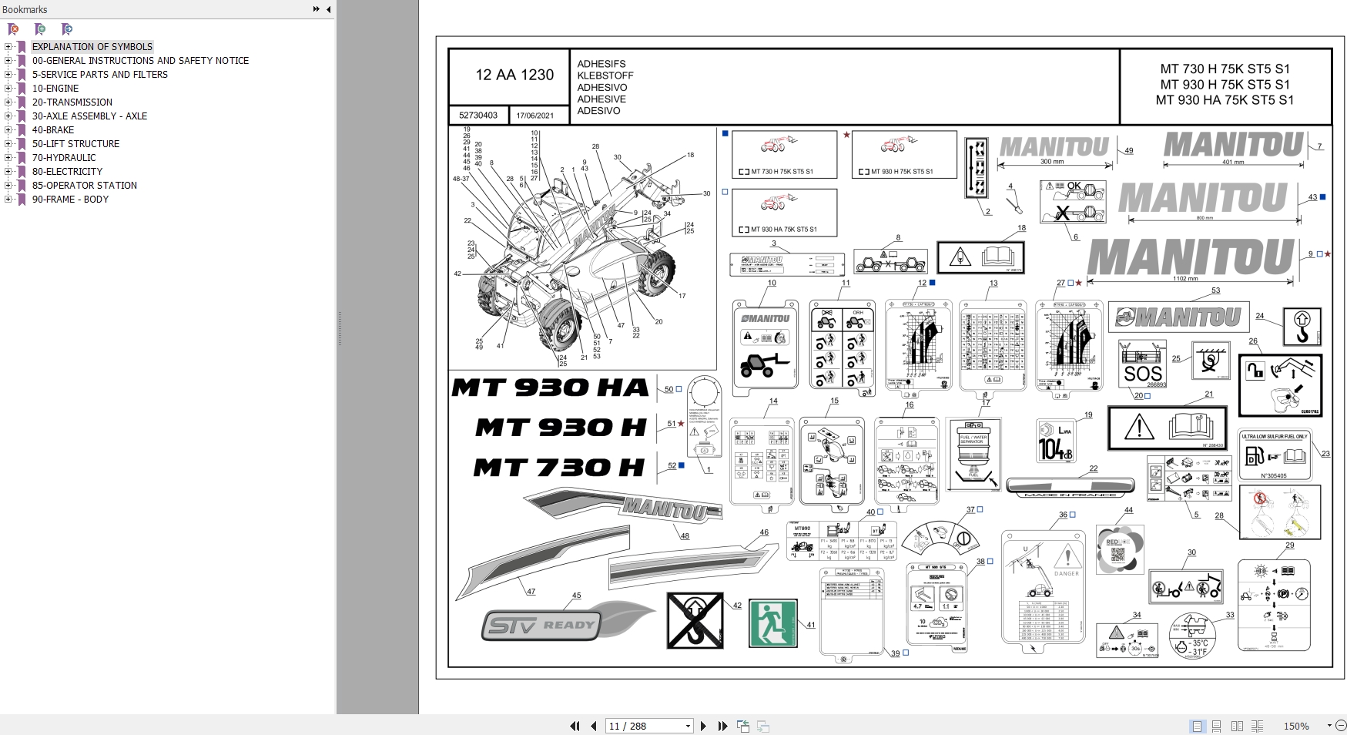The image size is (1347, 735).
Task: Click the splitter handle between bookmarks and document
Action: (x=340, y=330)
